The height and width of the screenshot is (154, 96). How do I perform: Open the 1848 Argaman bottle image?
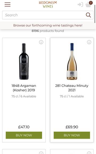24,61
